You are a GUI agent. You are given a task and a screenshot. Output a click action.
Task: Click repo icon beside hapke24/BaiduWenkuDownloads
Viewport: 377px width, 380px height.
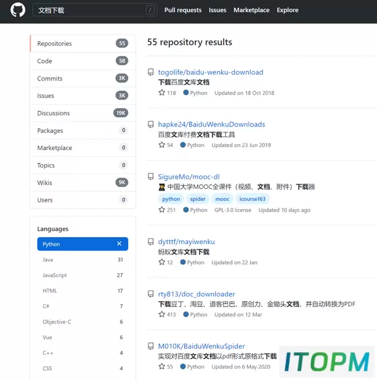151,125
